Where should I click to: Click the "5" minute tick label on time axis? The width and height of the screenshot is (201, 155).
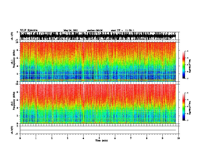click(x=99, y=138)
